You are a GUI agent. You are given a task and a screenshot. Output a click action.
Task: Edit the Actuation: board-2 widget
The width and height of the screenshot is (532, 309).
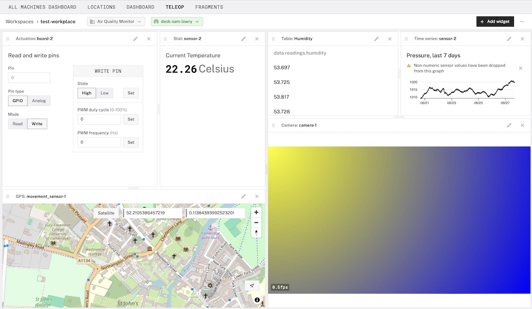tap(136, 38)
